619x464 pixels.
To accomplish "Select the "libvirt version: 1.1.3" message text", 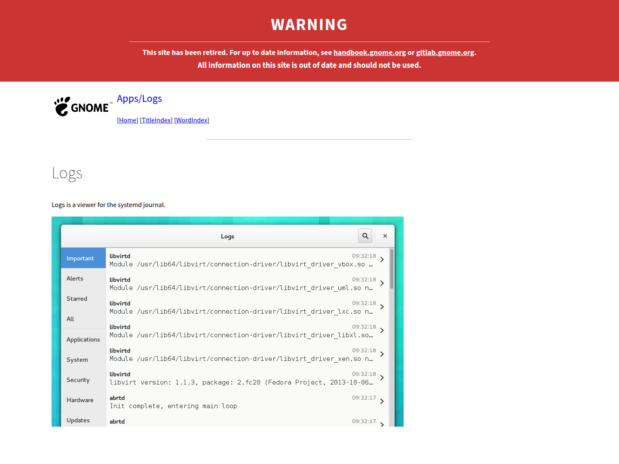I will pos(241,382).
